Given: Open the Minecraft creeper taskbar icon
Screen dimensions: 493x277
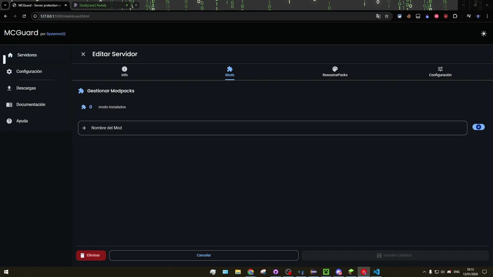Looking at the screenshot, I should (326, 272).
